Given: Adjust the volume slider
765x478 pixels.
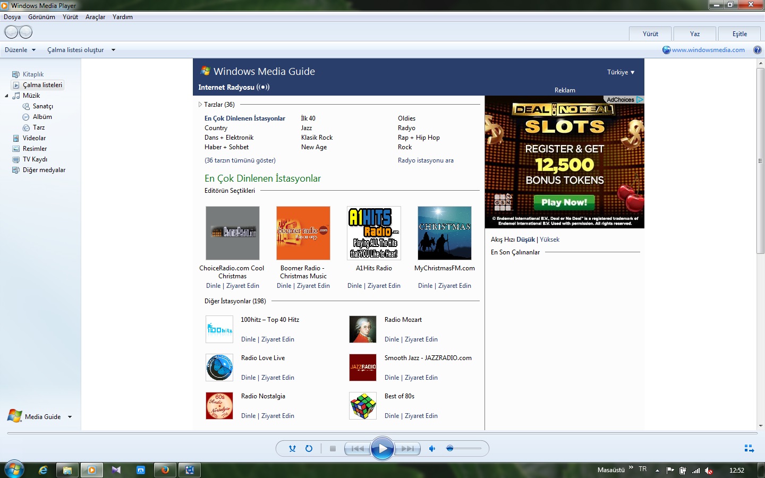Looking at the screenshot, I should [x=450, y=449].
